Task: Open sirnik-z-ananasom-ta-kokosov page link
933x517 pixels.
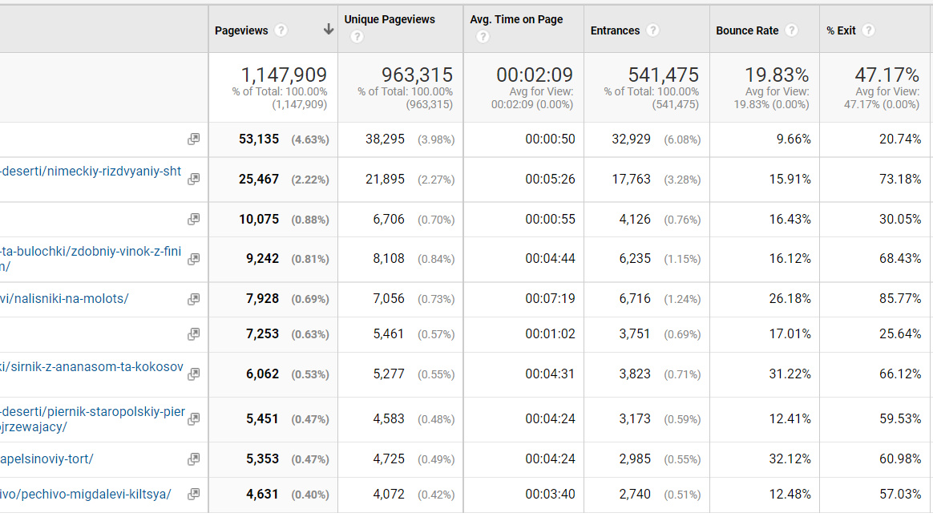Action: [91, 367]
